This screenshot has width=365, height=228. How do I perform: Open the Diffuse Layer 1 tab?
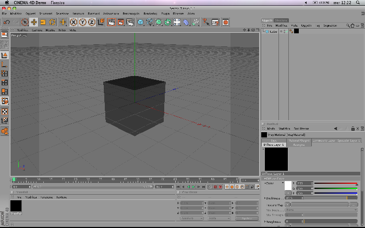click(274, 145)
